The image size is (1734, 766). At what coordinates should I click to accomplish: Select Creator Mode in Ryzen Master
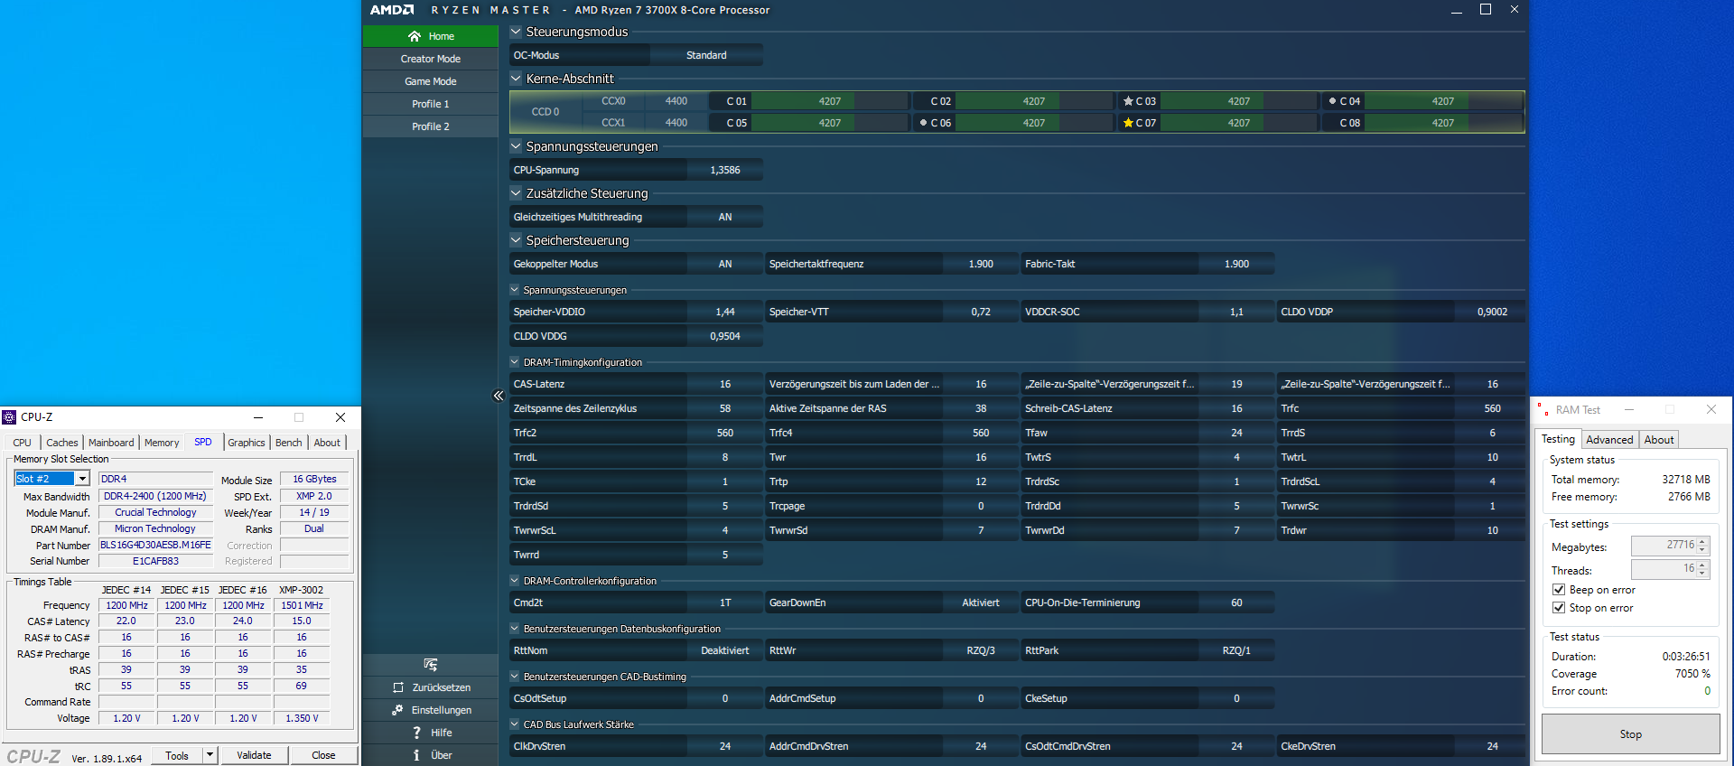tap(431, 59)
